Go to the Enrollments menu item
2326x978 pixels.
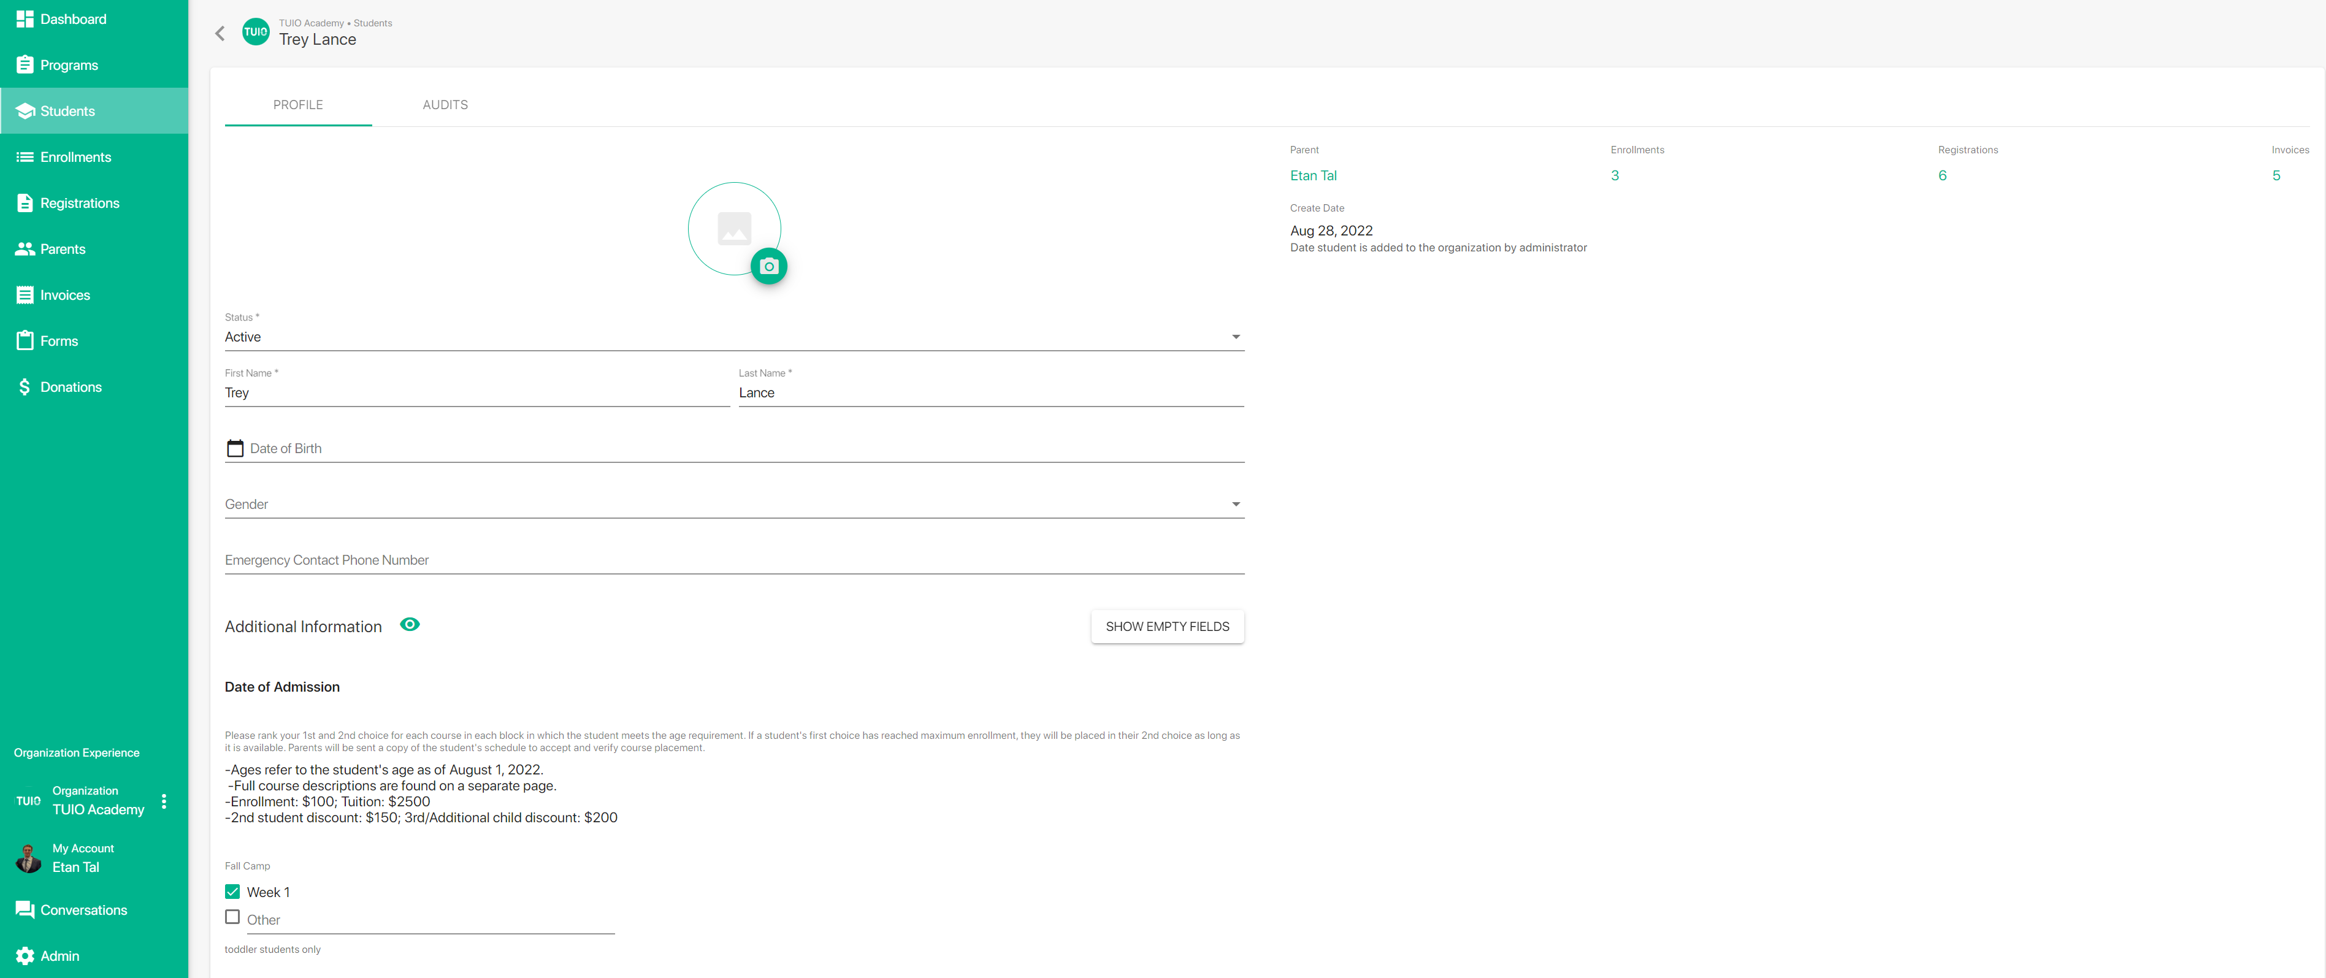point(94,157)
